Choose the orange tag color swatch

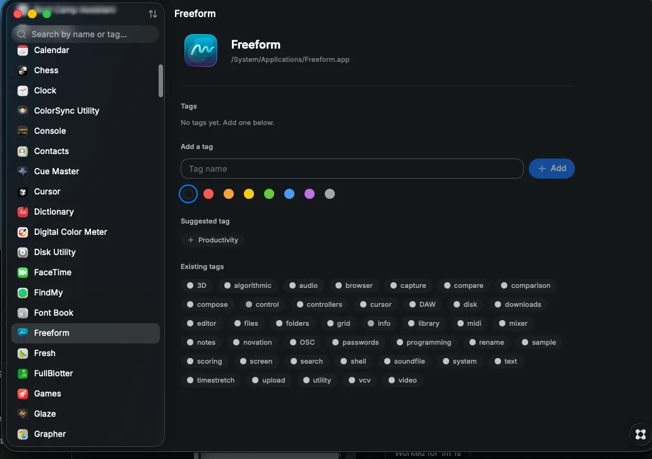coord(229,194)
